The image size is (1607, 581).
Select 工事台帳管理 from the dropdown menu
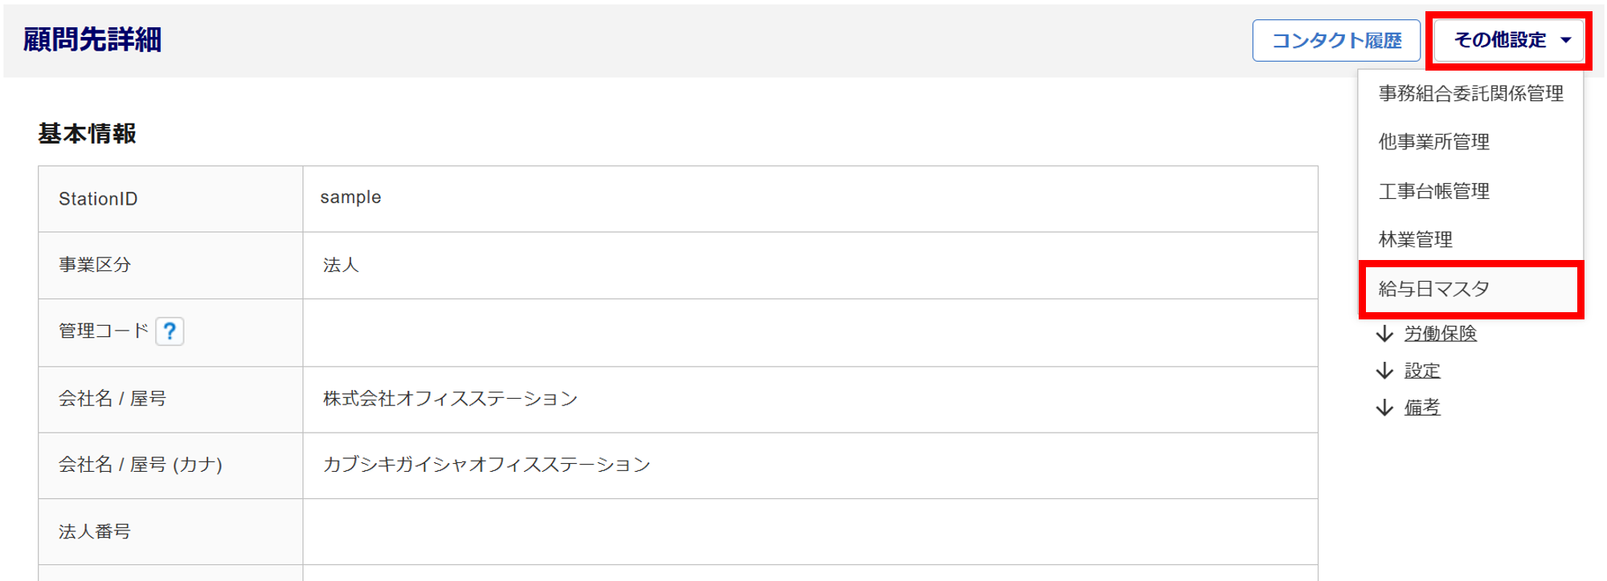click(1433, 191)
